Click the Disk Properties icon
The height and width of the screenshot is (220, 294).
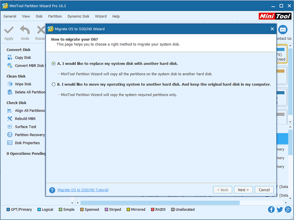coord(10,143)
